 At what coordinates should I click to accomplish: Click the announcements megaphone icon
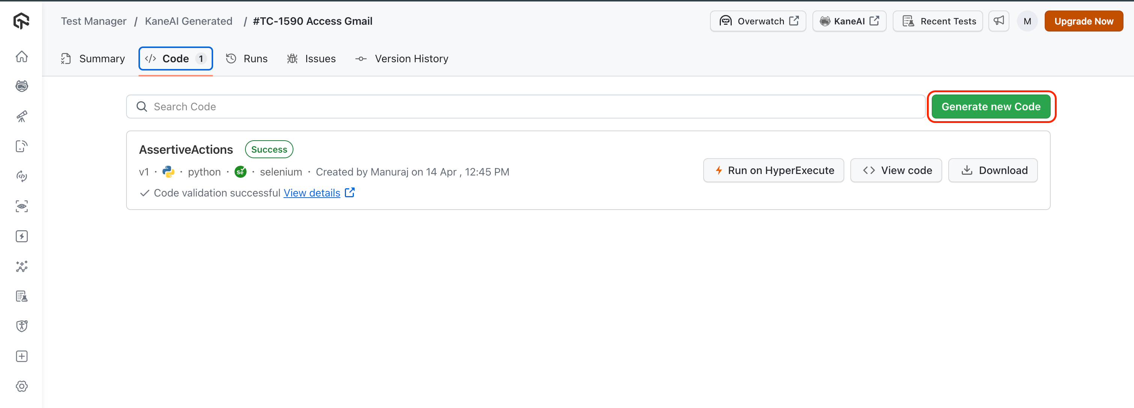999,21
